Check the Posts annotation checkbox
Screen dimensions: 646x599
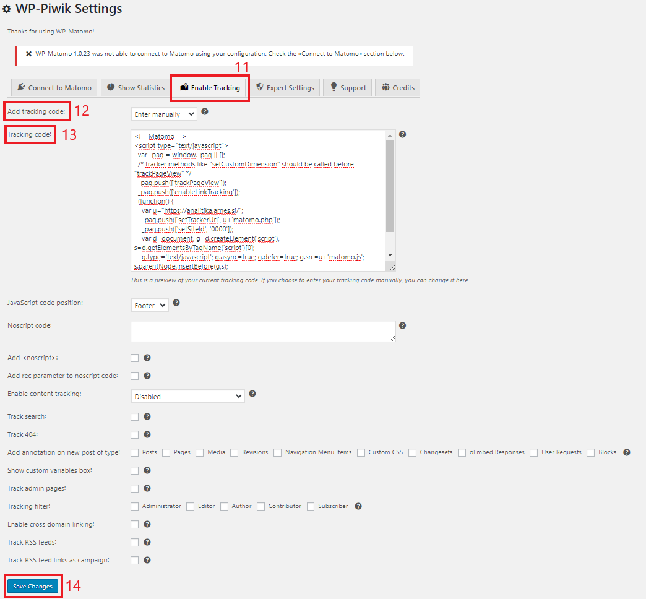(135, 453)
